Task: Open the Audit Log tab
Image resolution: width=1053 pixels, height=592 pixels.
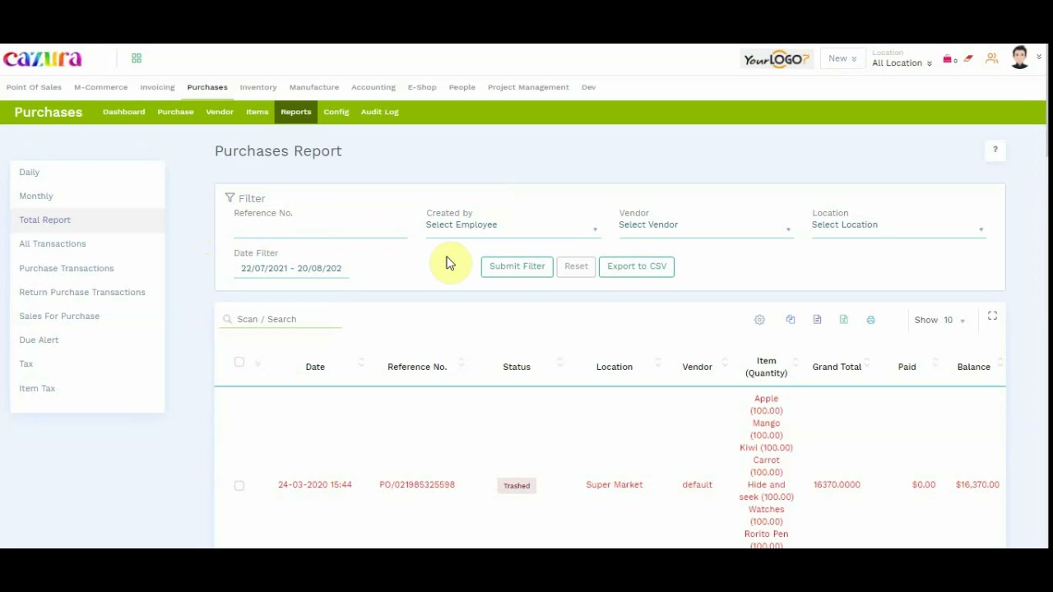Action: click(380, 112)
